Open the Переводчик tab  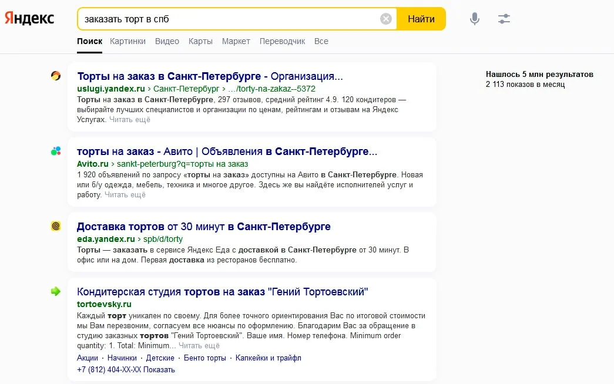tap(282, 41)
